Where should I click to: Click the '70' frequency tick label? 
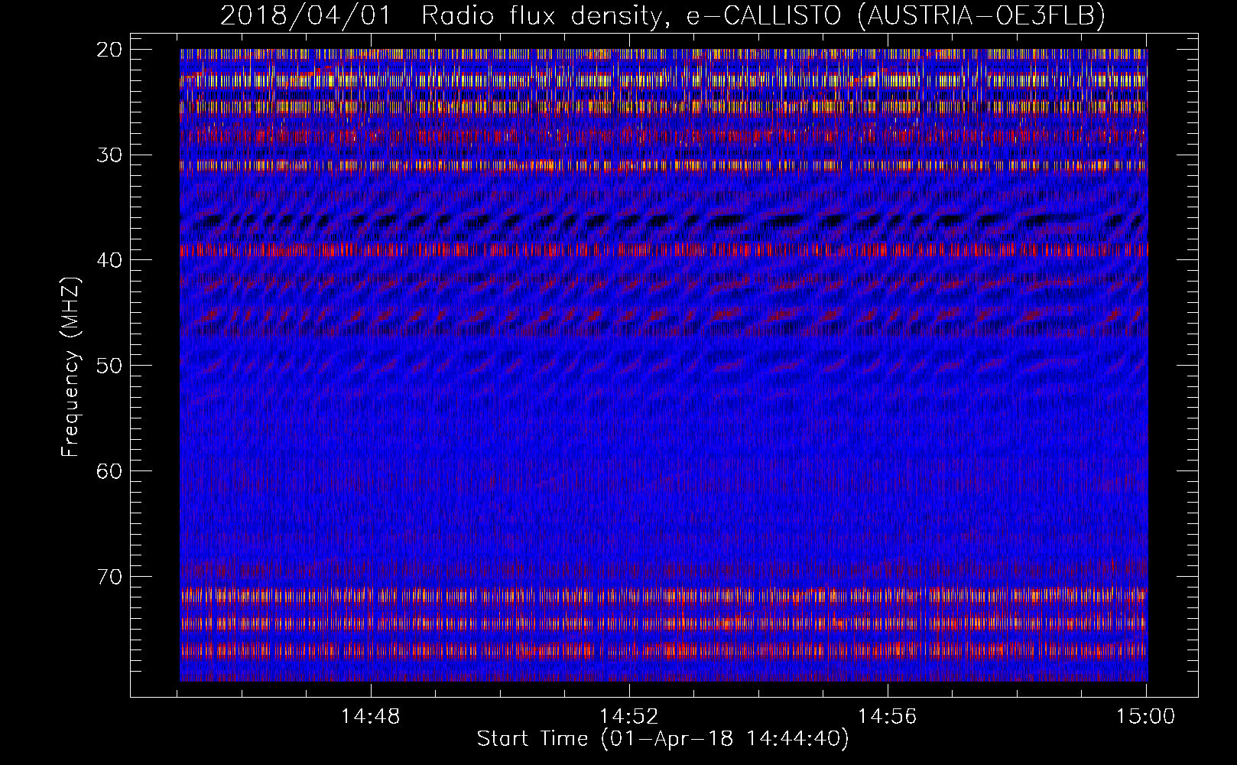point(109,576)
